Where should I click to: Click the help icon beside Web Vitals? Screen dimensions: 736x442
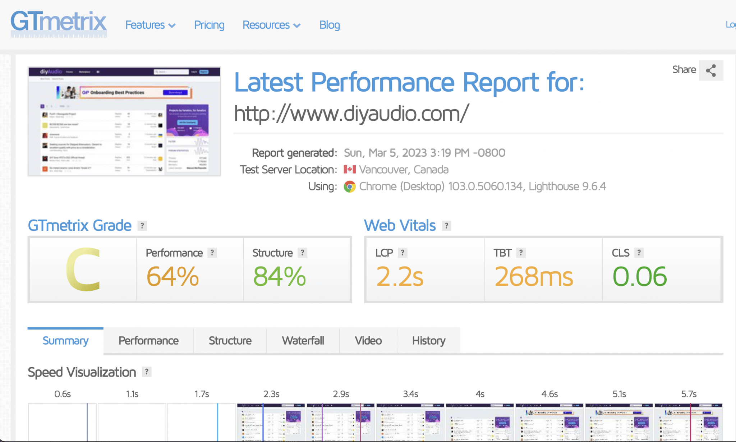446,226
